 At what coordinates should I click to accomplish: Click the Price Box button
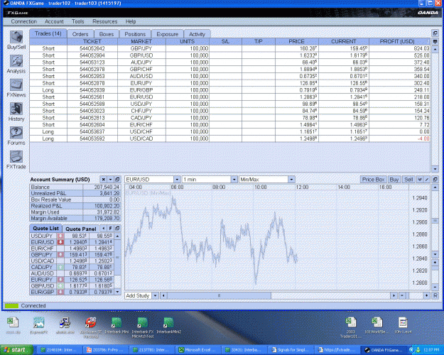(x=373, y=180)
